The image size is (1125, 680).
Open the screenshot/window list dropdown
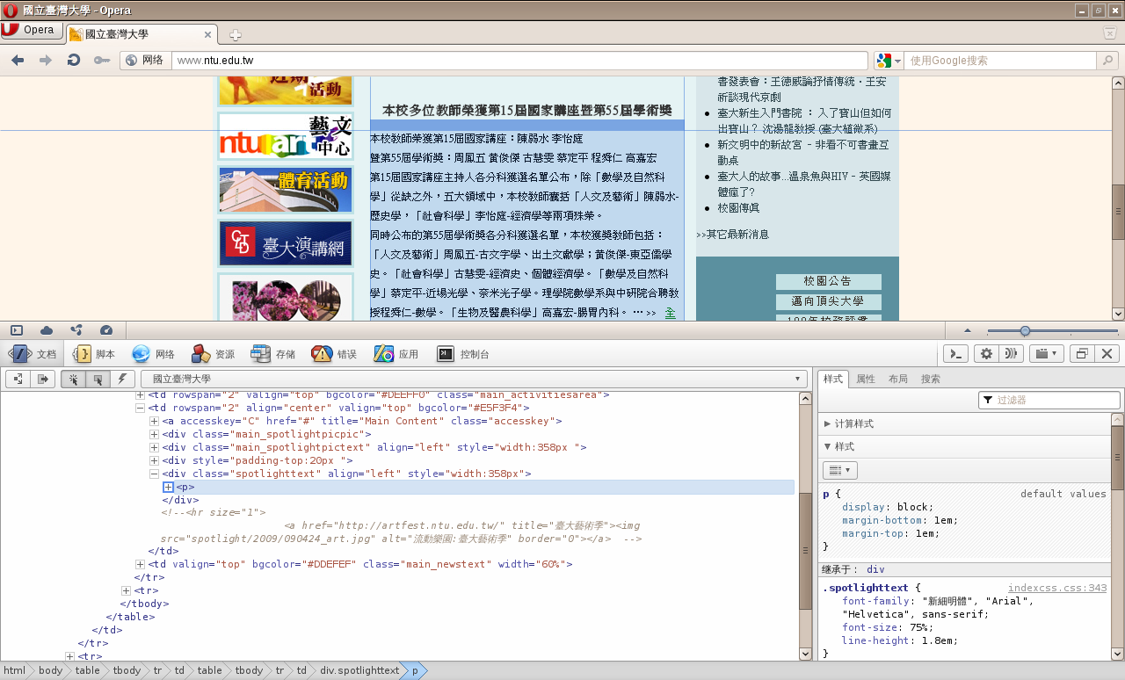coord(1047,353)
